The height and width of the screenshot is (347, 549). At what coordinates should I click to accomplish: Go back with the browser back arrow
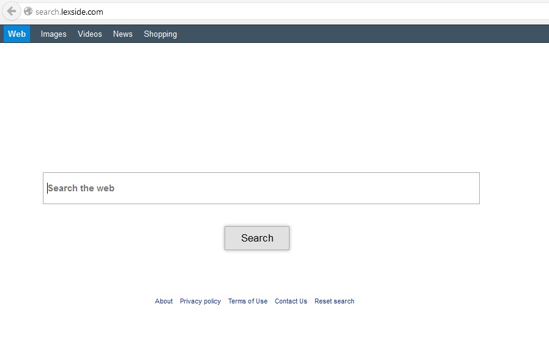[x=11, y=12]
